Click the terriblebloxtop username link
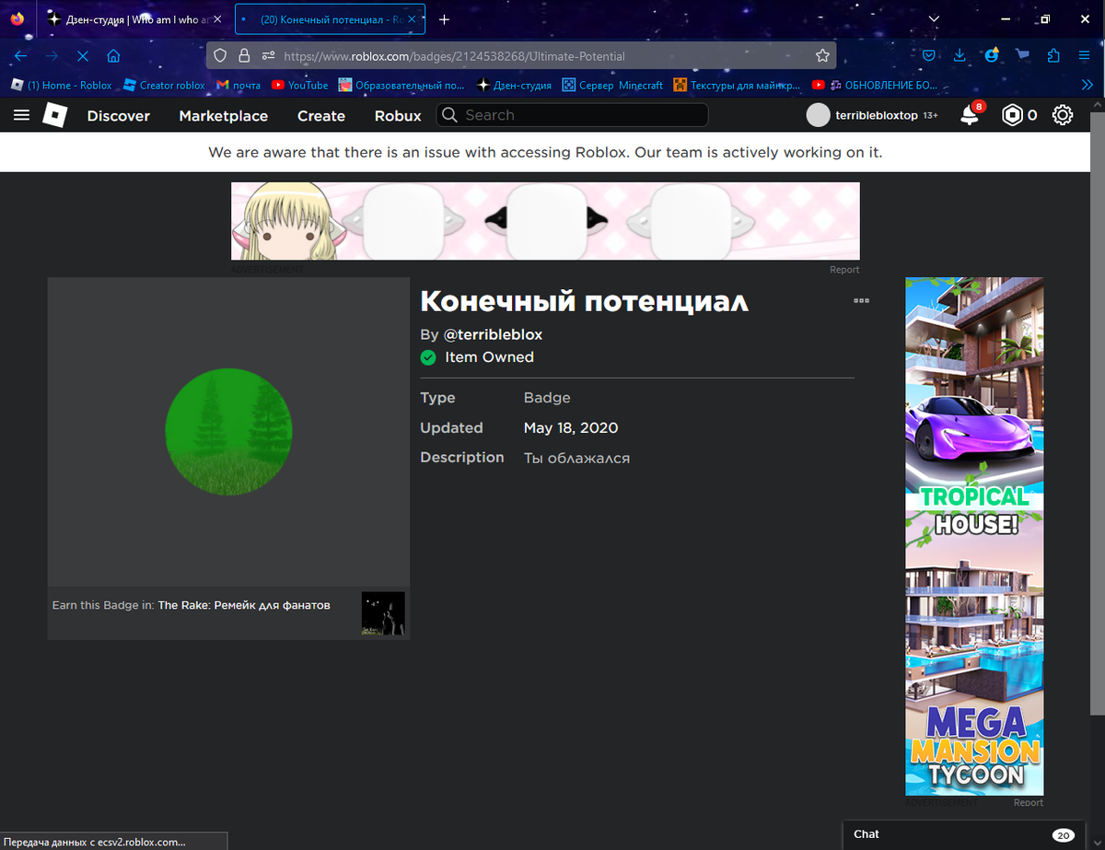This screenshot has width=1105, height=850. pos(877,115)
